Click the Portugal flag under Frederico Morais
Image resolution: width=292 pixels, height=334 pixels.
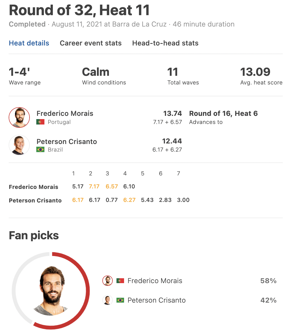pos(40,122)
